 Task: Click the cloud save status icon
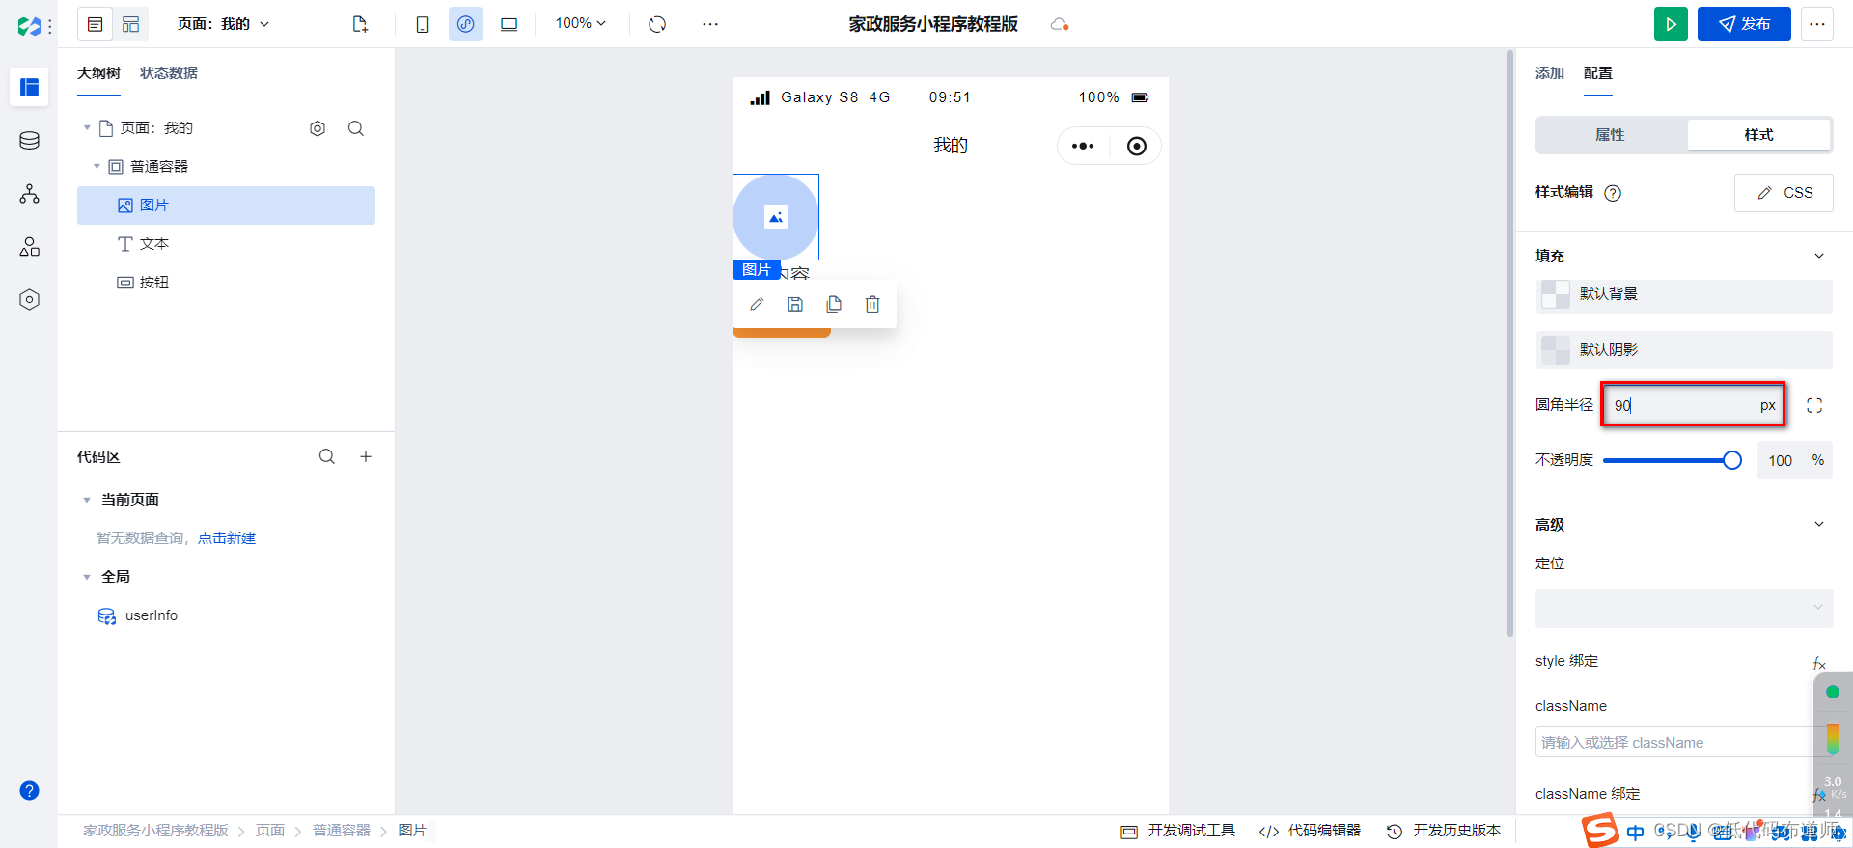coord(1059,24)
